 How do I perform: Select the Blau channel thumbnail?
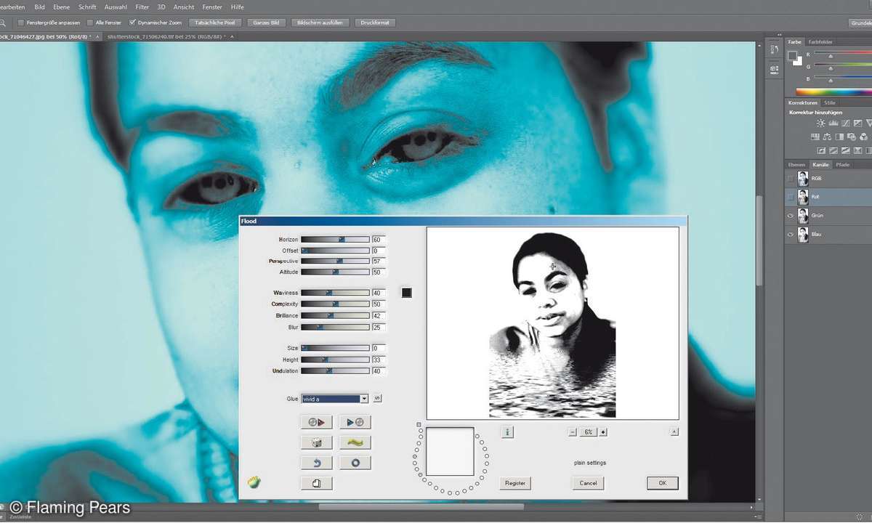tap(802, 235)
